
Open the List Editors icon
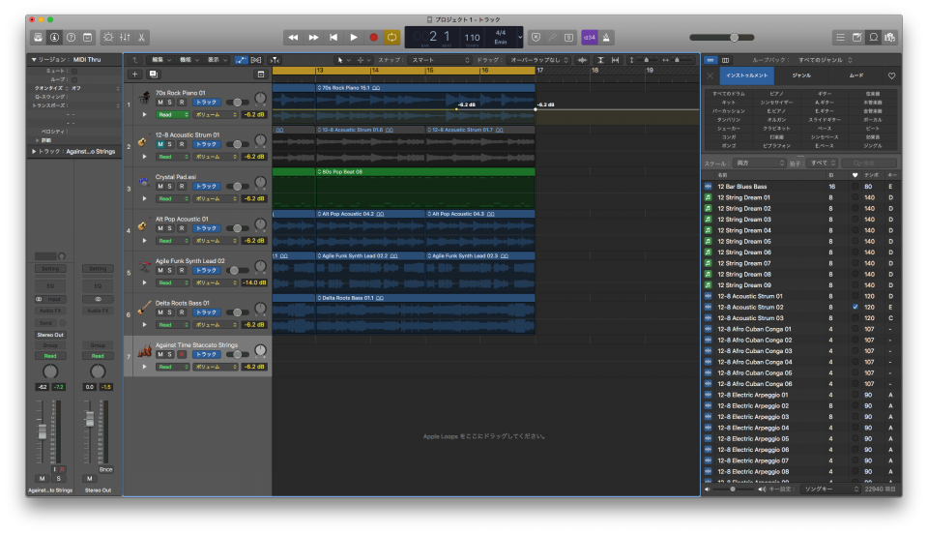pyautogui.click(x=840, y=38)
